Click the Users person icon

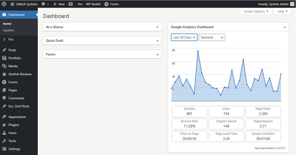pos(4,133)
